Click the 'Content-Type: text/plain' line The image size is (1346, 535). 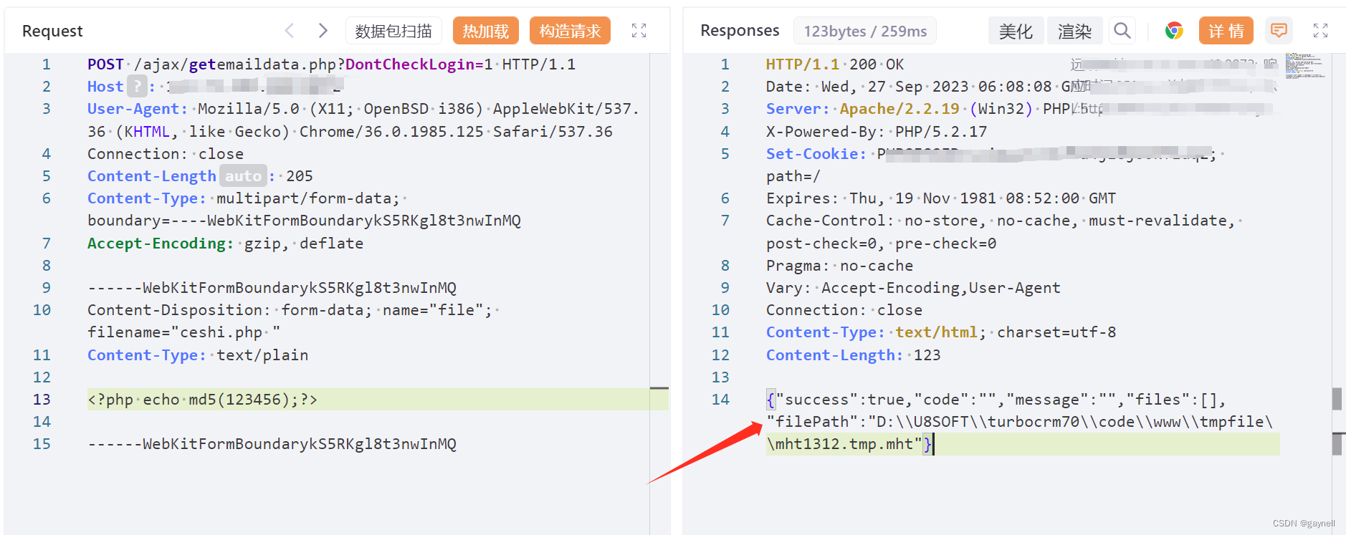click(x=198, y=355)
